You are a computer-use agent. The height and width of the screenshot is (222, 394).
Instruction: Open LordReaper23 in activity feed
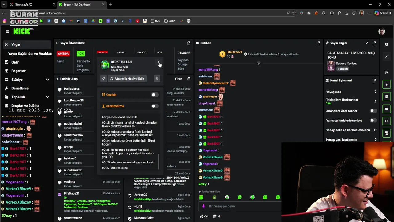tap(74, 101)
